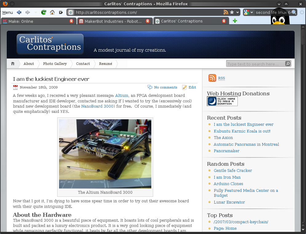
Task: Click the browser back arrow button
Action: point(19,13)
